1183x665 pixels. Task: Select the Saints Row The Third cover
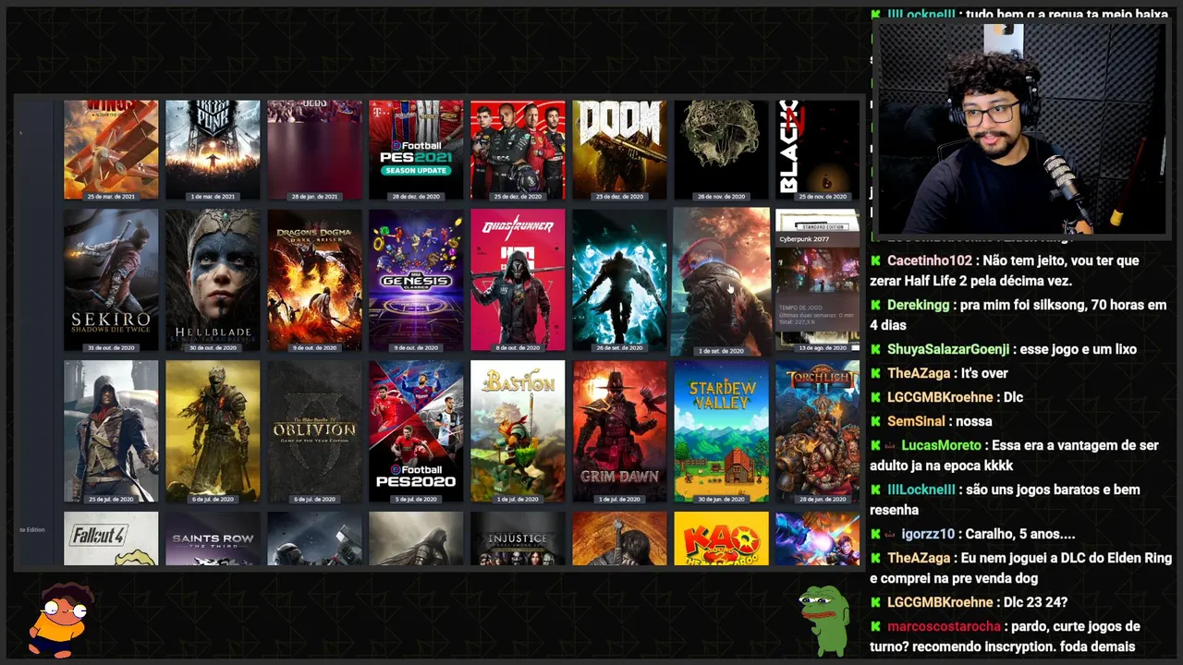213,538
